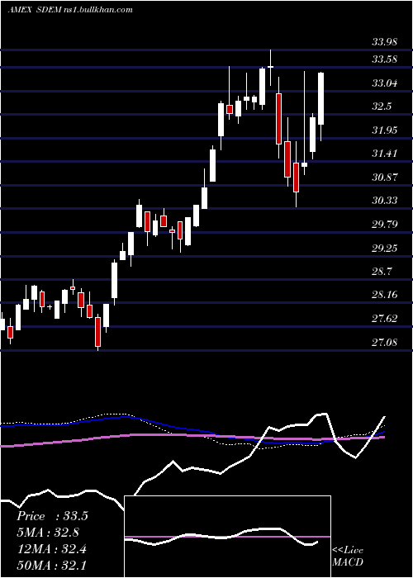Click the 27.62 price axis label

click(385, 319)
